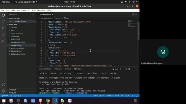Close package.json in Open Editors list
The image size is (186, 104).
[11, 21]
